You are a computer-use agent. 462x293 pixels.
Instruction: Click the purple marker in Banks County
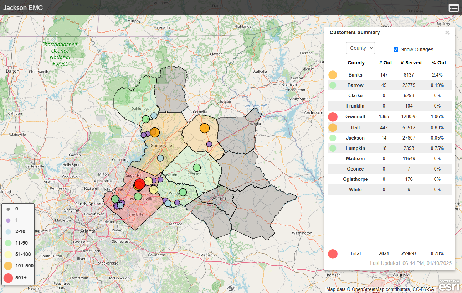[209, 144]
